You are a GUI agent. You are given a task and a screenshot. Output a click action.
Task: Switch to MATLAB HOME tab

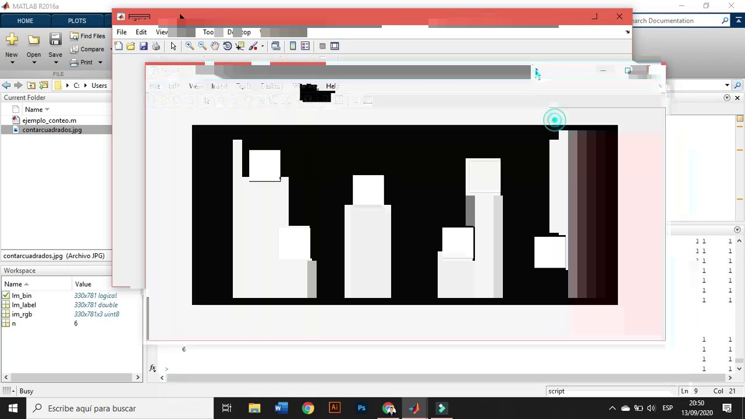tap(25, 21)
